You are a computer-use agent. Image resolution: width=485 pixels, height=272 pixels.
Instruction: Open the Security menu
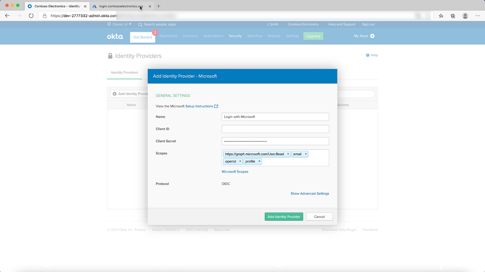coord(235,36)
